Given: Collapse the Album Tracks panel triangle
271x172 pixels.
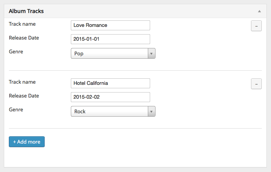Looking at the screenshot, I should pos(260,12).
